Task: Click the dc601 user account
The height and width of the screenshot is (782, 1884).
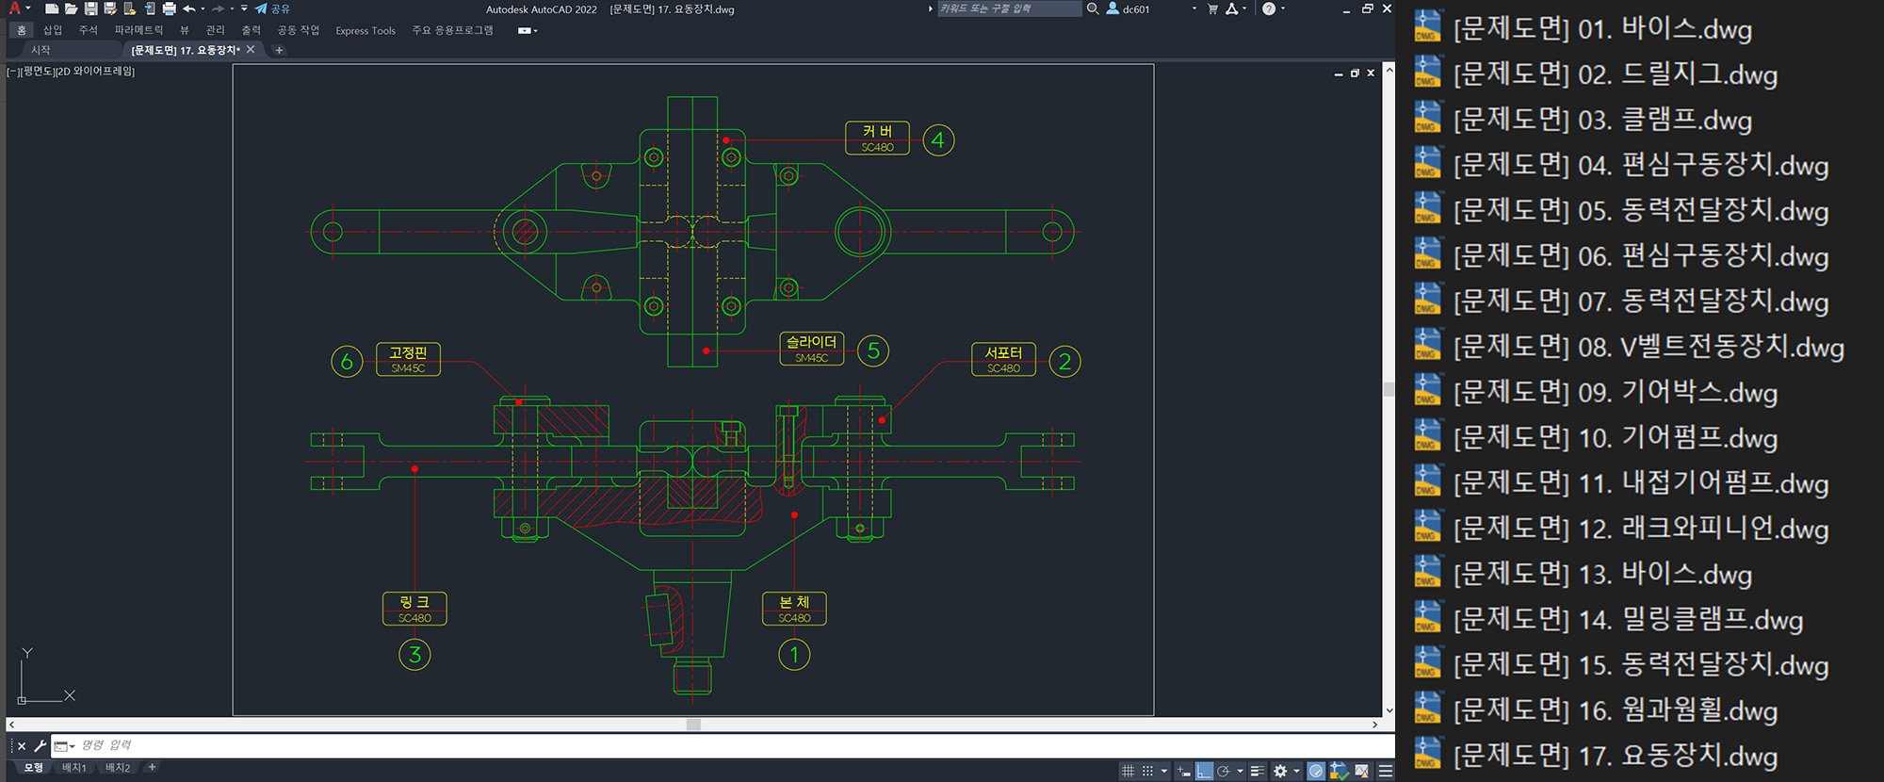Action: 1129,9
